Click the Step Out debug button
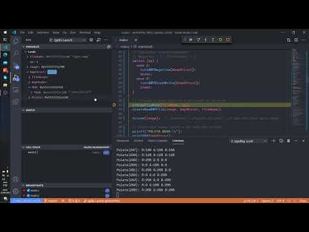This screenshot has width=309, height=232. [x=213, y=39]
